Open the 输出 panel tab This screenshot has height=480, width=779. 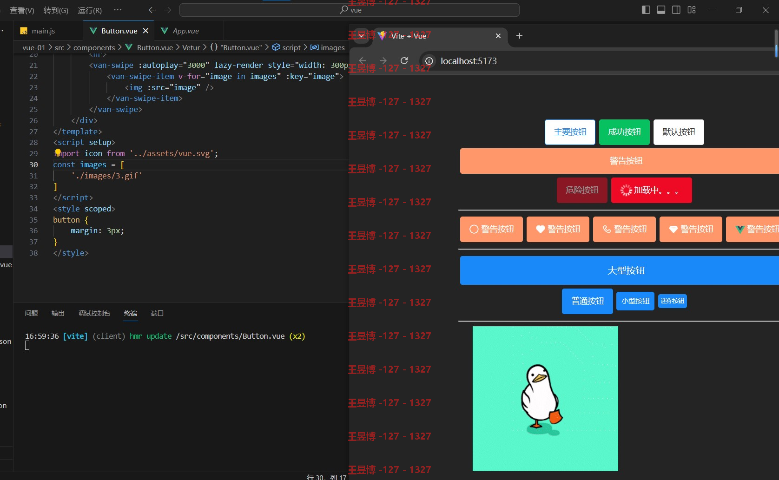(x=58, y=313)
